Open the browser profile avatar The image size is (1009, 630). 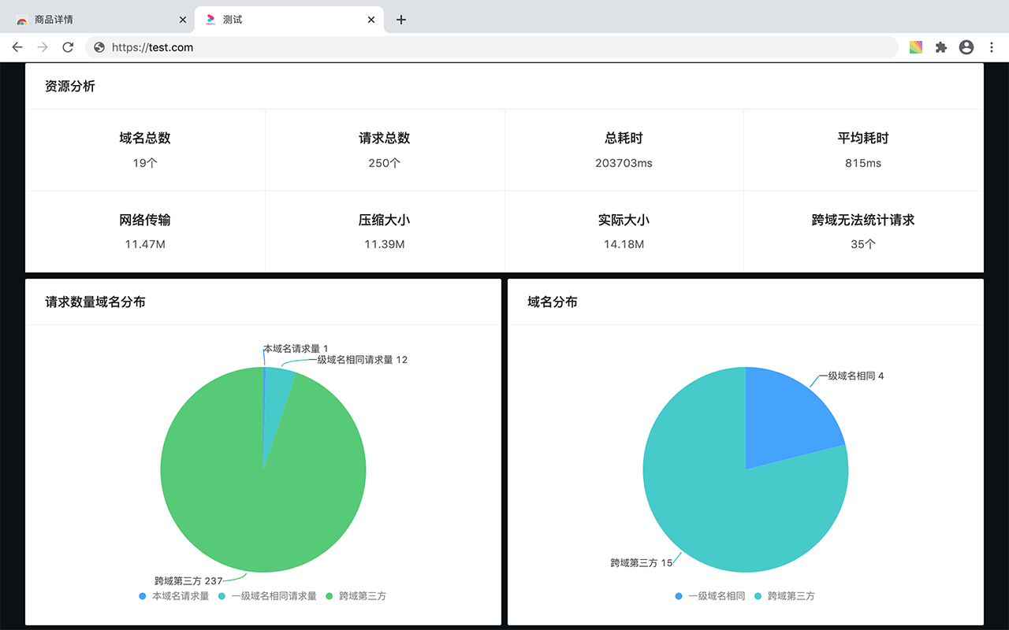(x=966, y=47)
